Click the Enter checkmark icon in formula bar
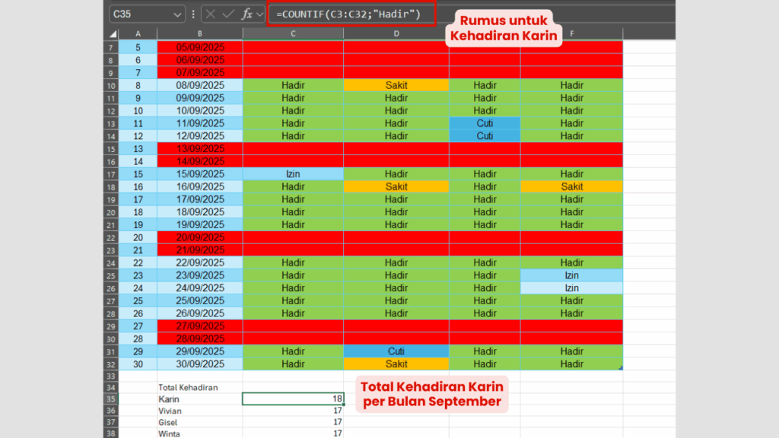Screen dimensions: 779x438 click(x=228, y=14)
